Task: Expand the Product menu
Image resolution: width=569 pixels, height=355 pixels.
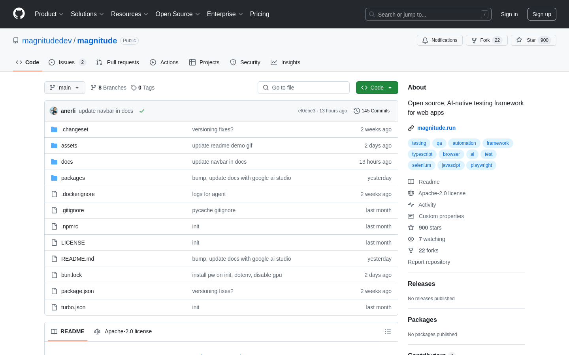Action: pos(49,14)
